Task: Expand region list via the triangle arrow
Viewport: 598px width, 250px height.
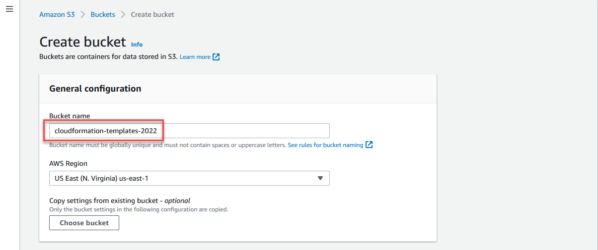Action: point(320,178)
